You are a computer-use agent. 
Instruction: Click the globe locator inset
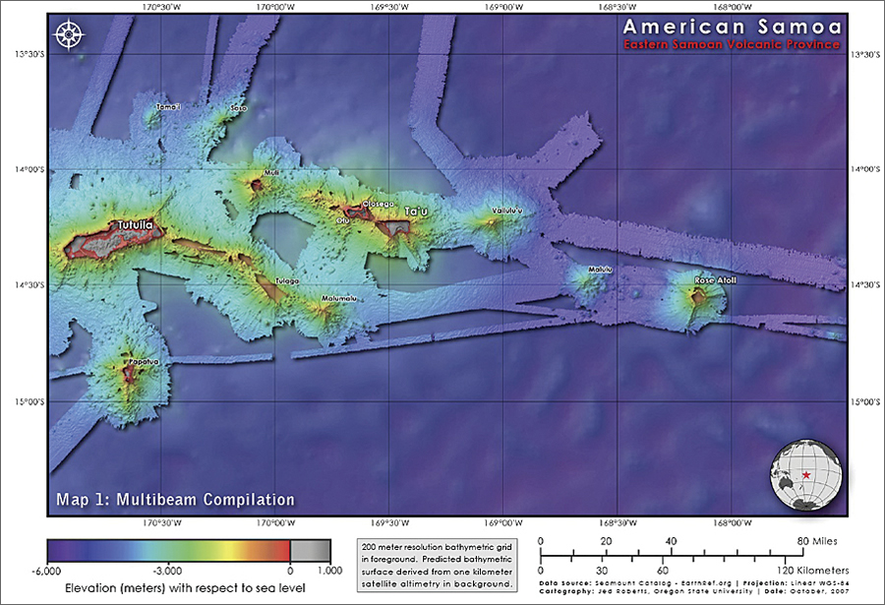pos(806,475)
